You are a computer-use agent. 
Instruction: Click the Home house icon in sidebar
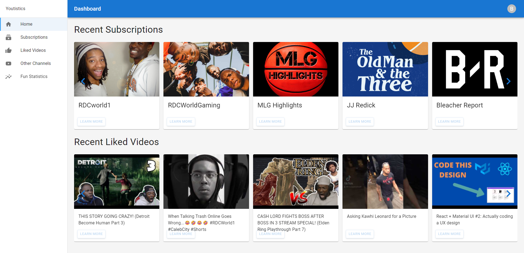(x=8, y=24)
